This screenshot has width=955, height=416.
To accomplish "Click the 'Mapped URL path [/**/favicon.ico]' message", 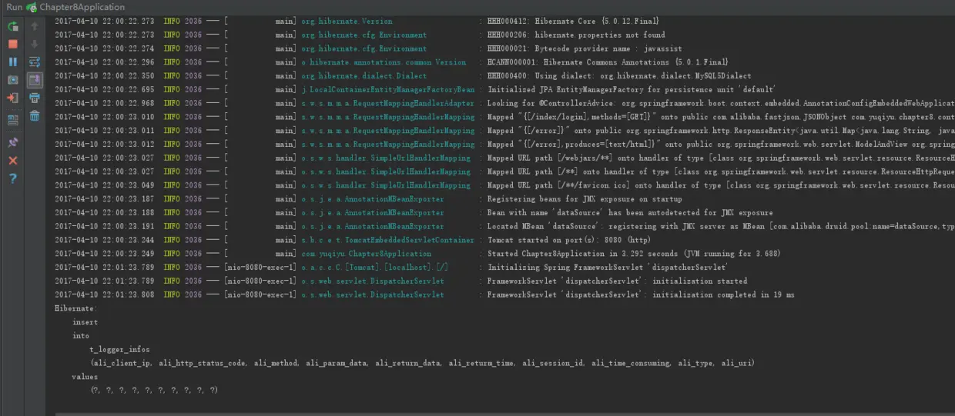I will click(721, 185).
